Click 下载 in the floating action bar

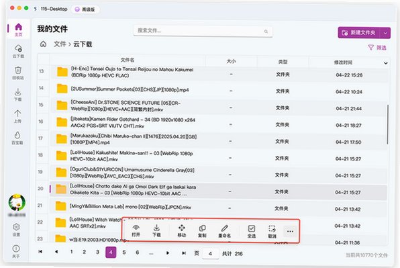click(156, 230)
